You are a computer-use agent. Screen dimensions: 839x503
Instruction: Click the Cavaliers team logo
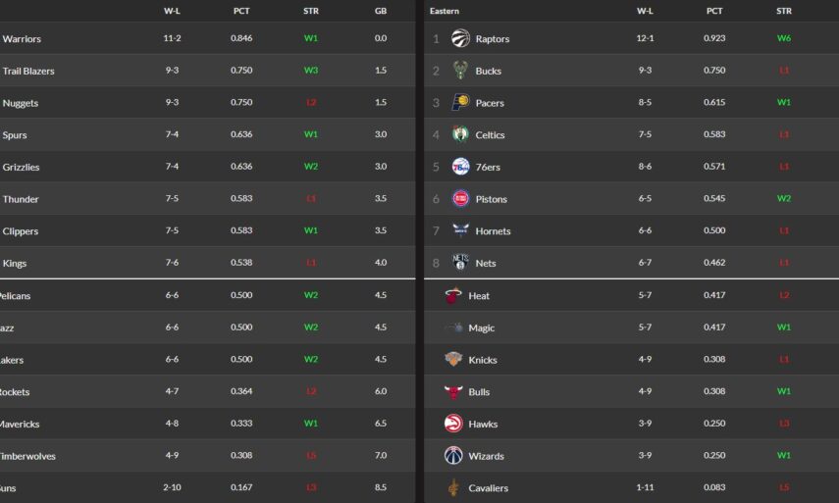coord(453,487)
